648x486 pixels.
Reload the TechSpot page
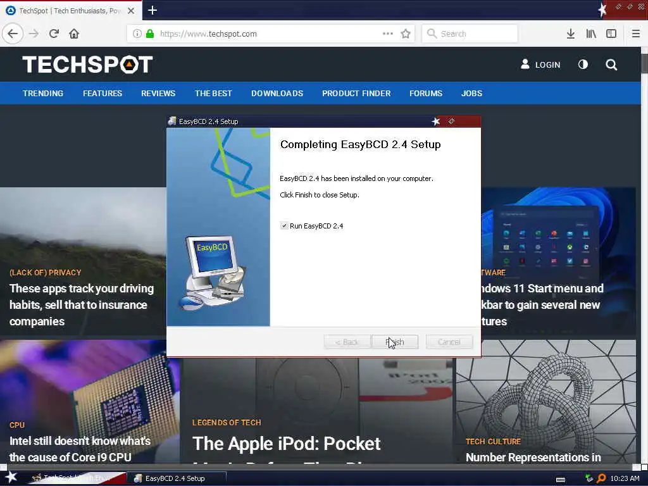(x=54, y=34)
